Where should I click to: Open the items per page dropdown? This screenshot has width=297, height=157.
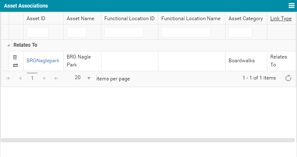89,78
